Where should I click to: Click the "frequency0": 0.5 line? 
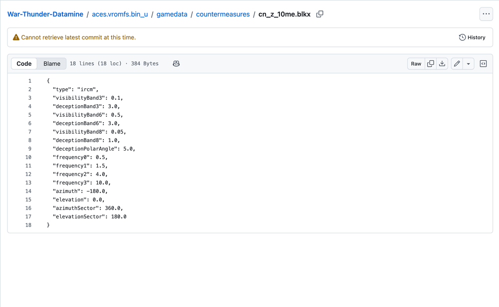pyautogui.click(x=80, y=157)
